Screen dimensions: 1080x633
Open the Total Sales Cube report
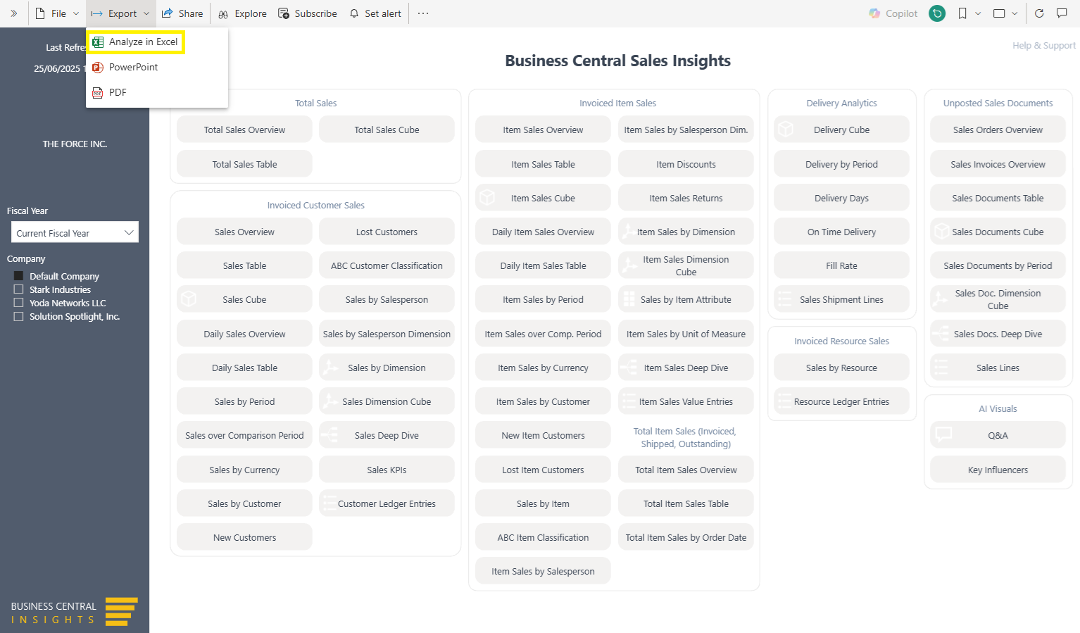point(387,130)
